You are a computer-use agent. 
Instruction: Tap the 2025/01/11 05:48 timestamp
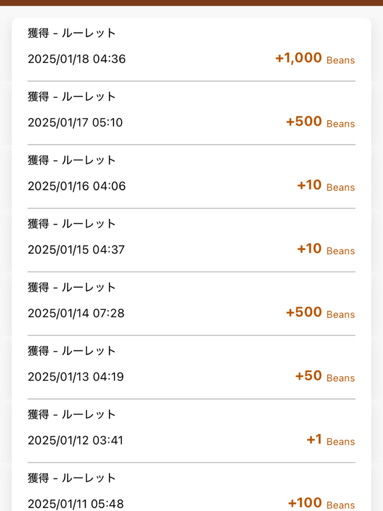[x=76, y=504]
